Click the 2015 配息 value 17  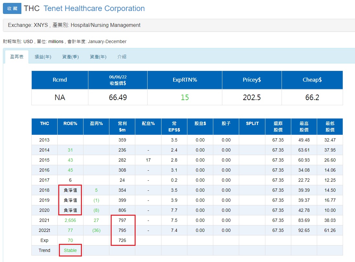pos(148,160)
